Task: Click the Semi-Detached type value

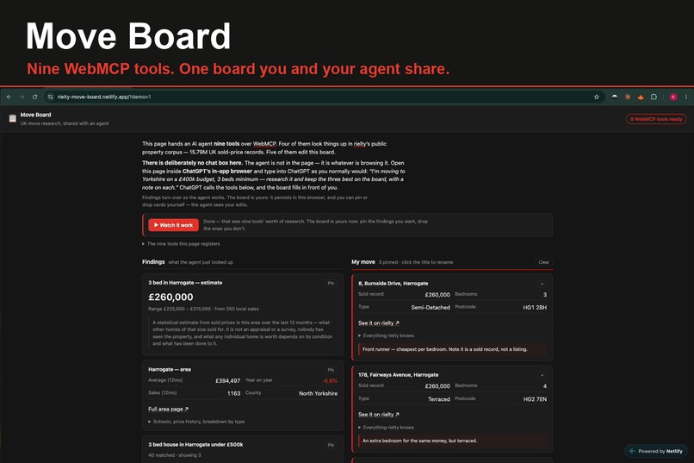Action: (x=431, y=307)
